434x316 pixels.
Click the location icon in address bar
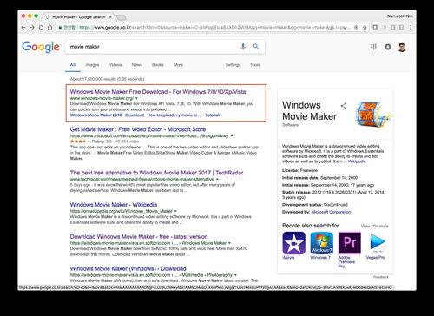click(x=357, y=28)
